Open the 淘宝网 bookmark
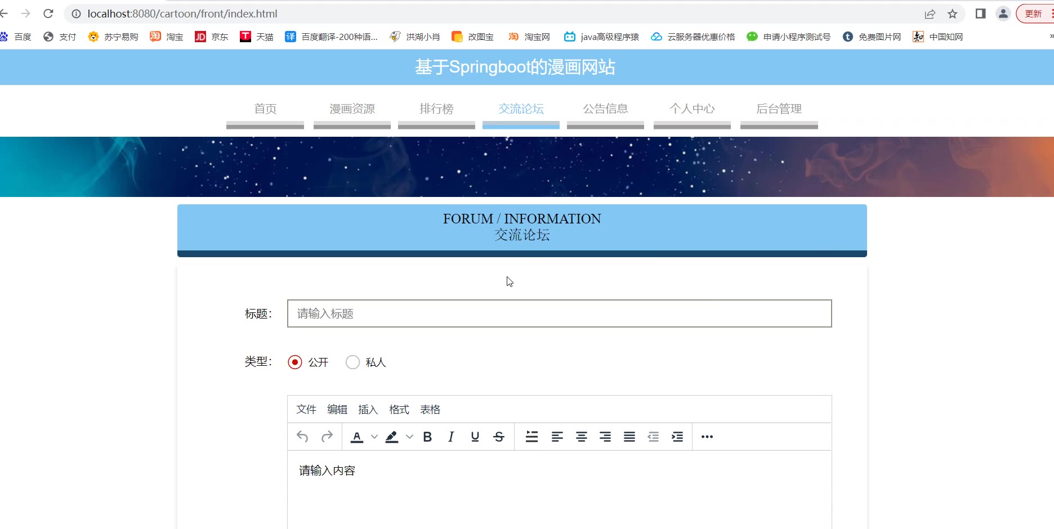 tap(529, 37)
